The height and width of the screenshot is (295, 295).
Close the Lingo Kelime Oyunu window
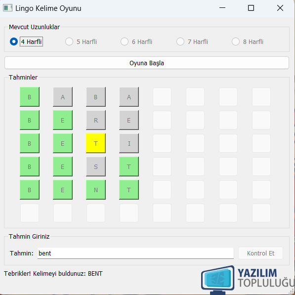click(280, 8)
